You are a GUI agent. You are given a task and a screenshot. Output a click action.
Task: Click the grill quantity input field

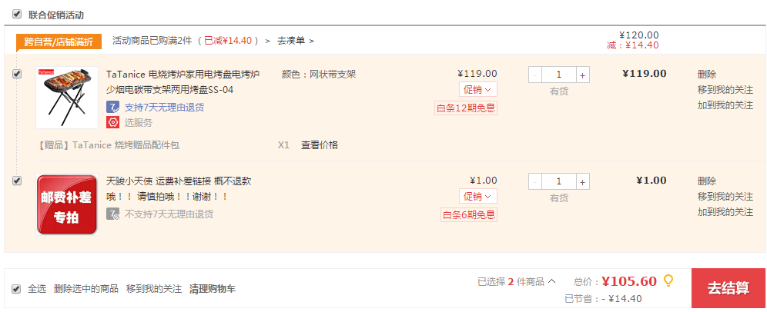558,75
